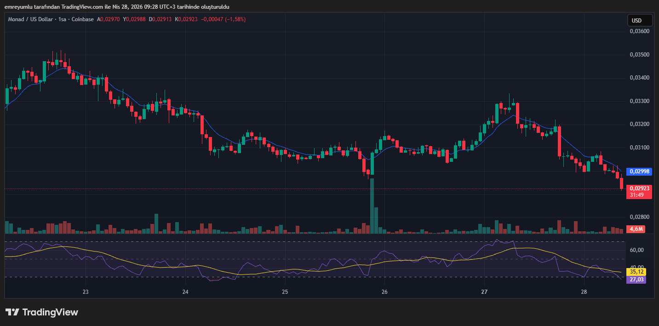Select the 4,6M volume label
Viewport: 659px width, 326px height.
coord(637,229)
